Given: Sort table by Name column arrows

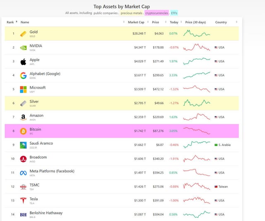Looking at the screenshot, I should tap(124, 22).
